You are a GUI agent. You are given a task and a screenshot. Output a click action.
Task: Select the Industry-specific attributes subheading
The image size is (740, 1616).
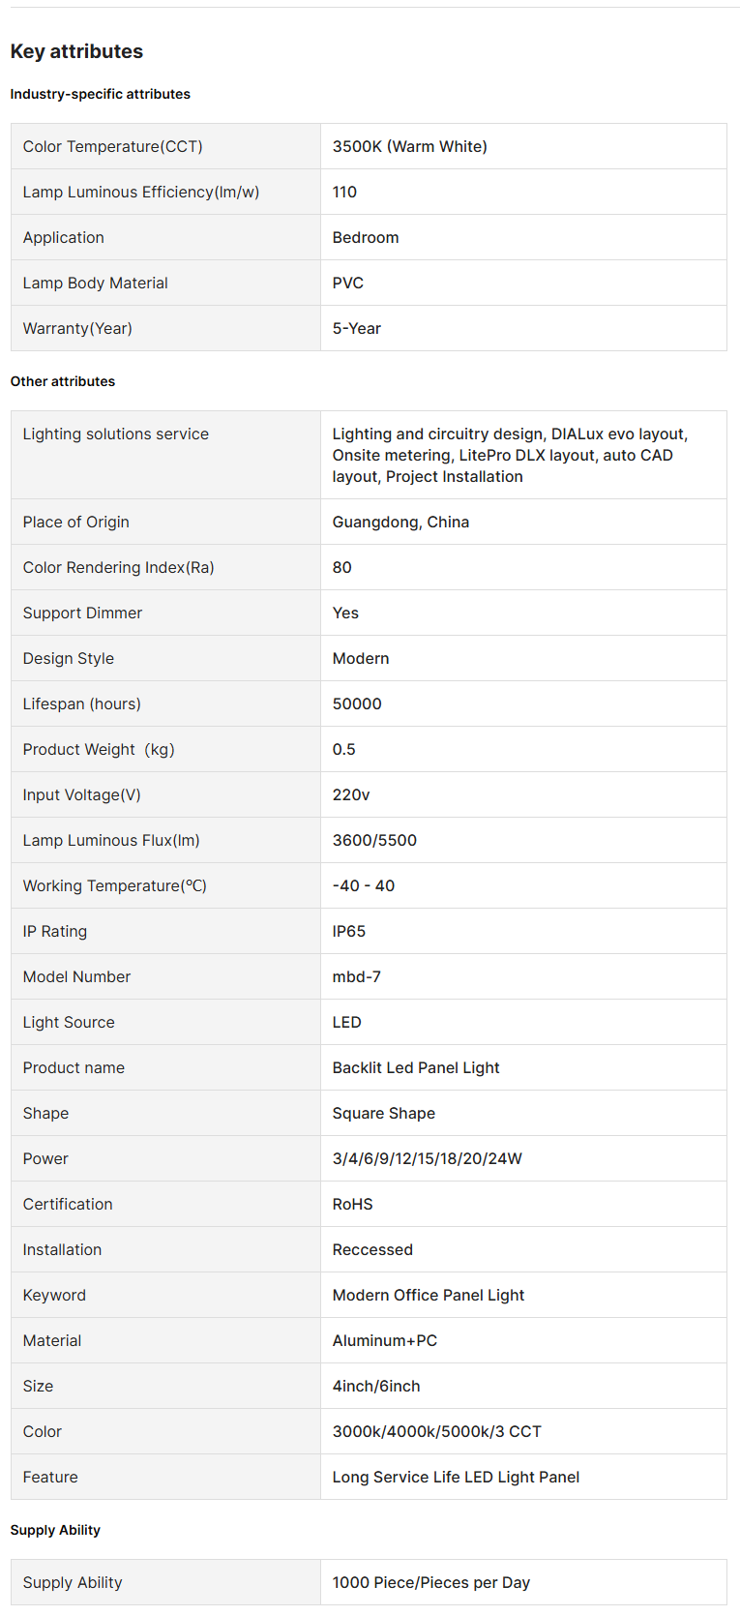[x=100, y=94]
